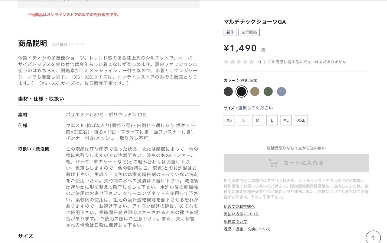Screen dimensions: 387x243
Task: Select the beige color swatch
Action: tap(255, 91)
